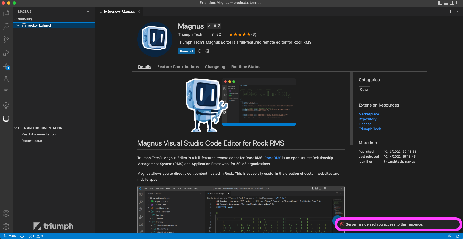Follow the Rock RMS link in description
Image resolution: width=463 pixels, height=239 pixels.
(x=273, y=158)
